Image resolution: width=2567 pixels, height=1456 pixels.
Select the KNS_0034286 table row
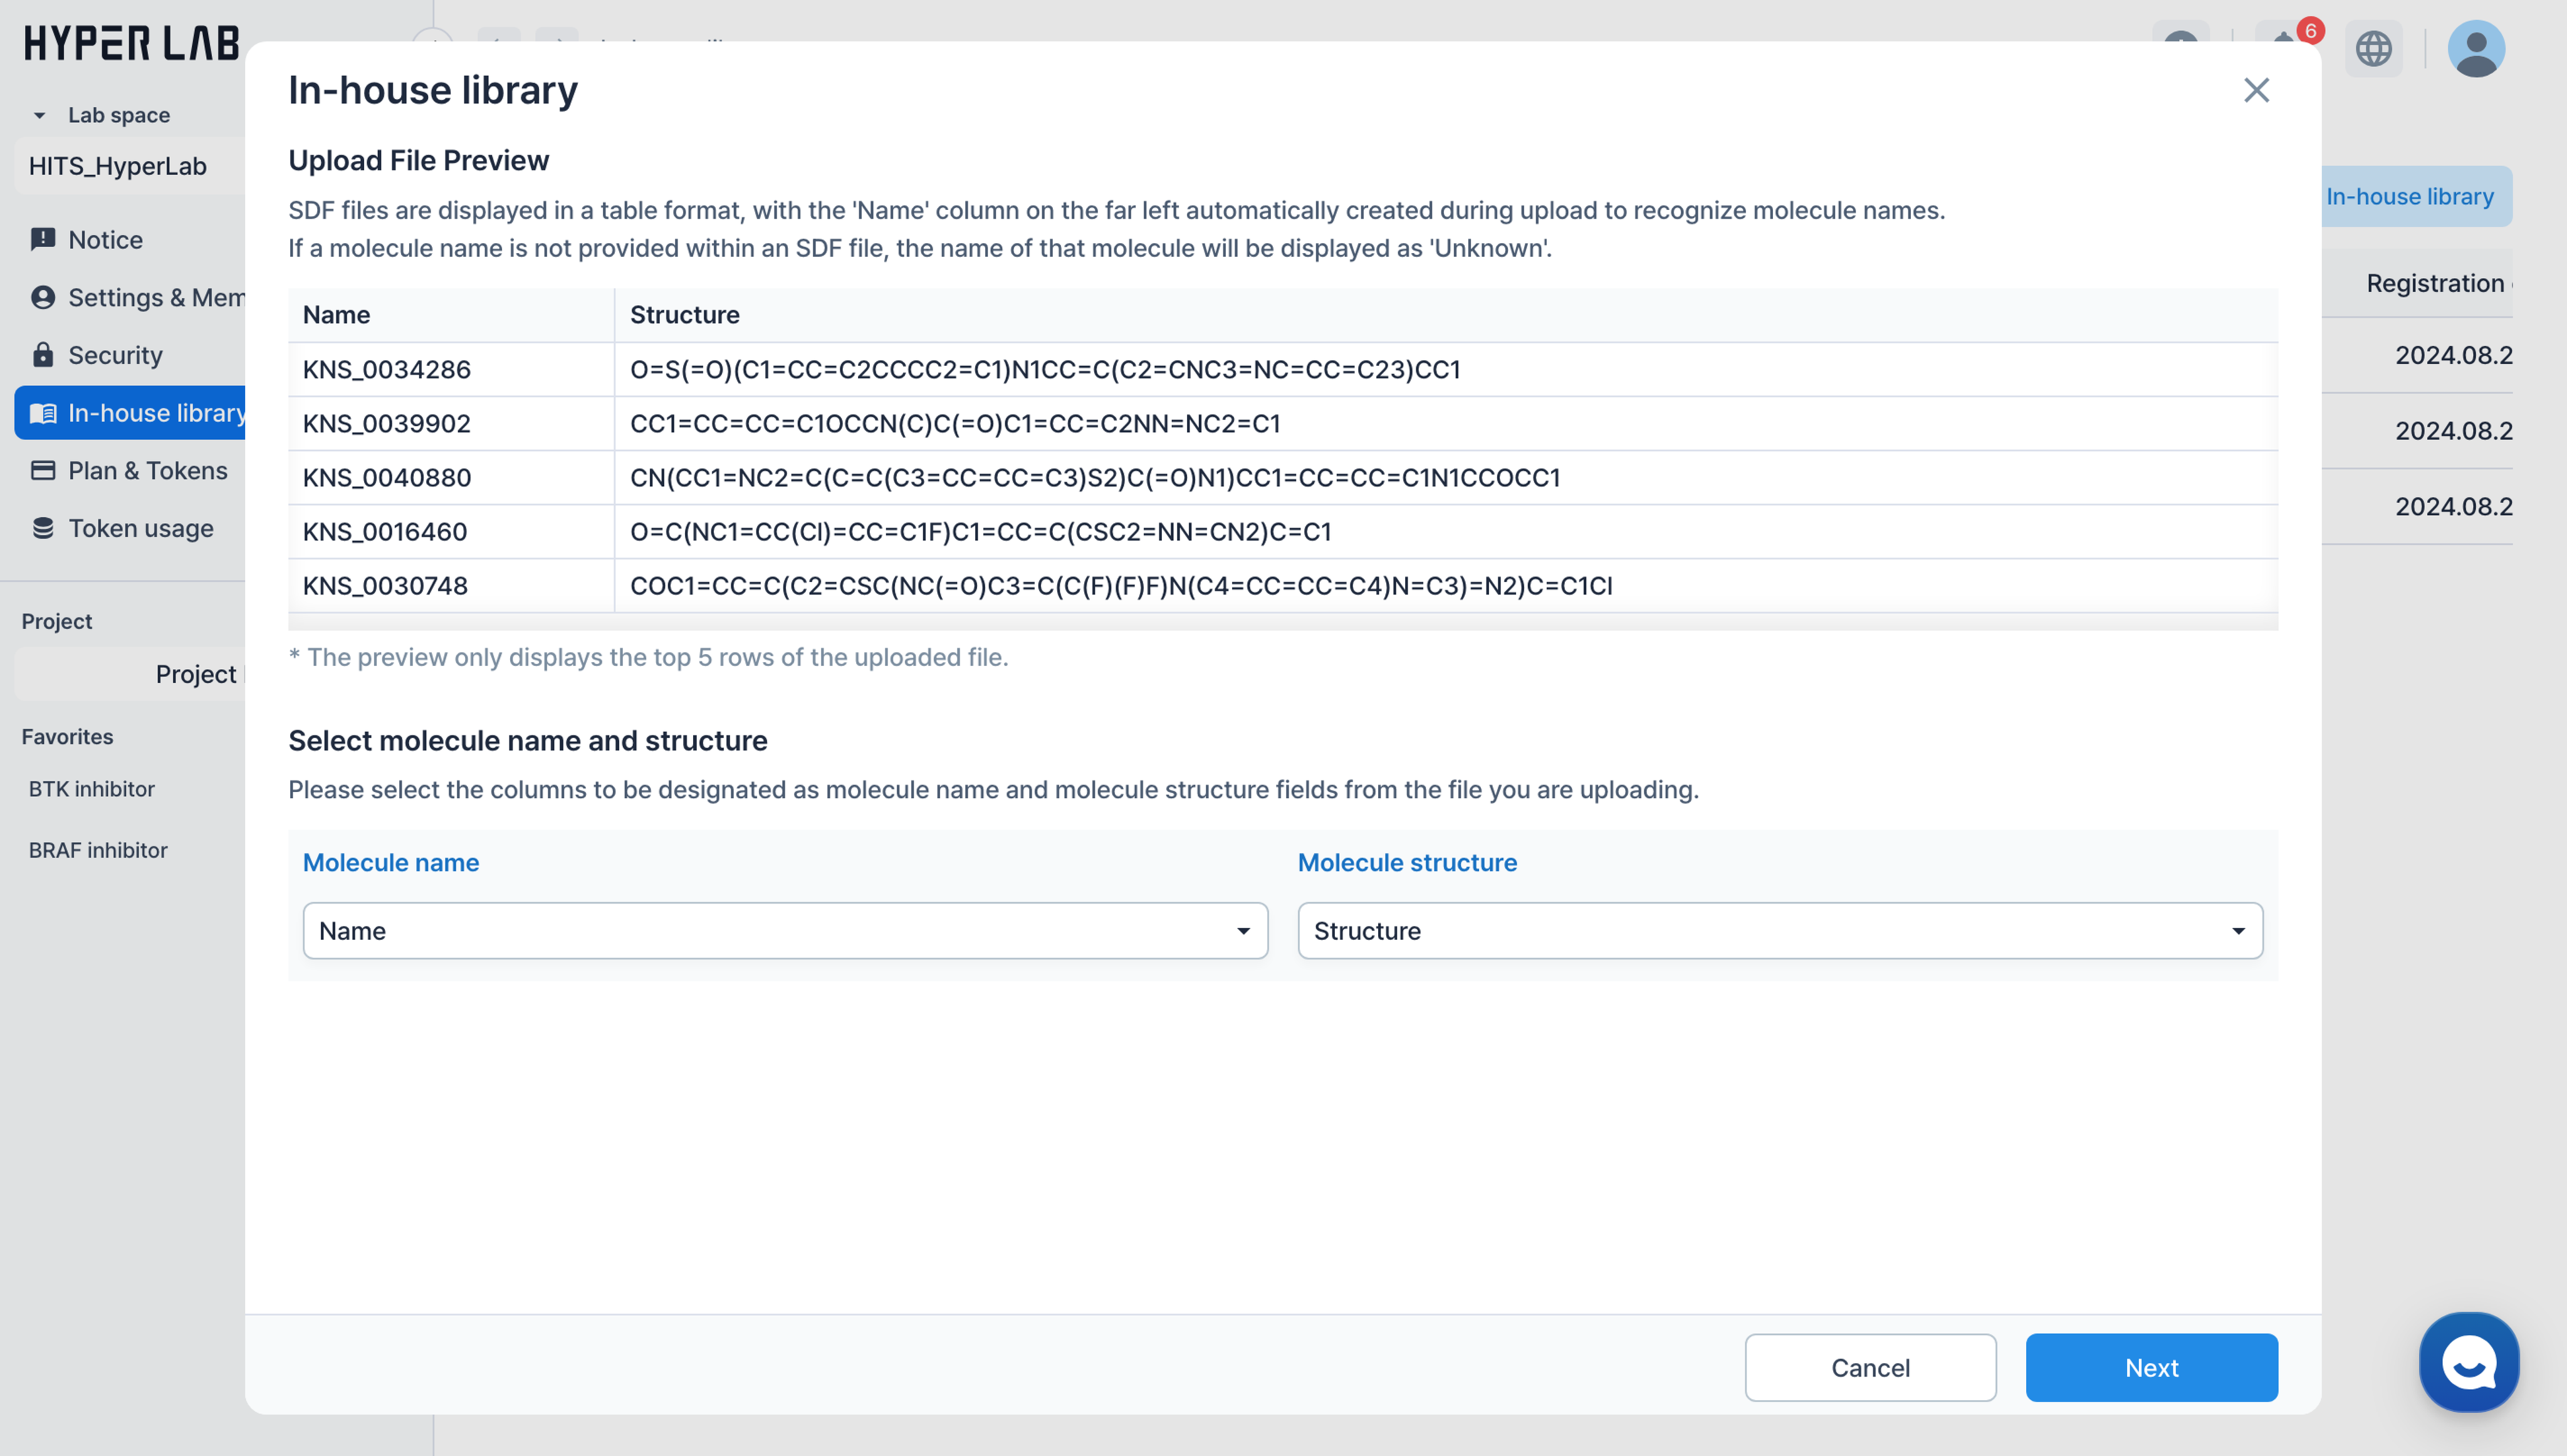click(1282, 369)
